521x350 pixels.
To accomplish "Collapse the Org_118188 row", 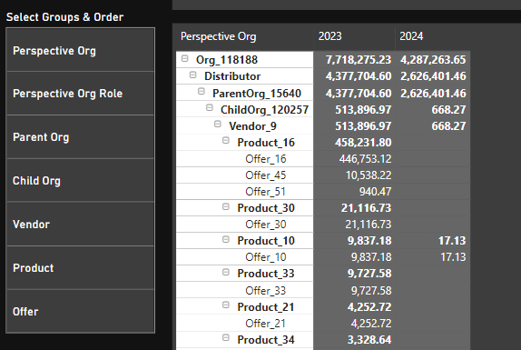I will 185,59.
